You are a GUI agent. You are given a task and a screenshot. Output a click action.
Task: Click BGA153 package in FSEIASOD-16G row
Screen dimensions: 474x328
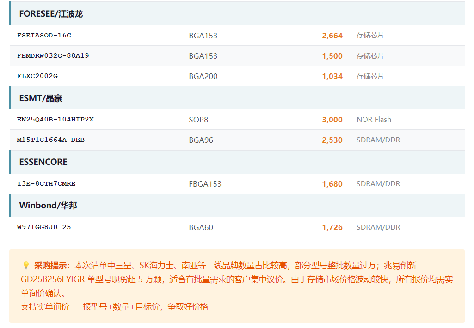coord(203,36)
